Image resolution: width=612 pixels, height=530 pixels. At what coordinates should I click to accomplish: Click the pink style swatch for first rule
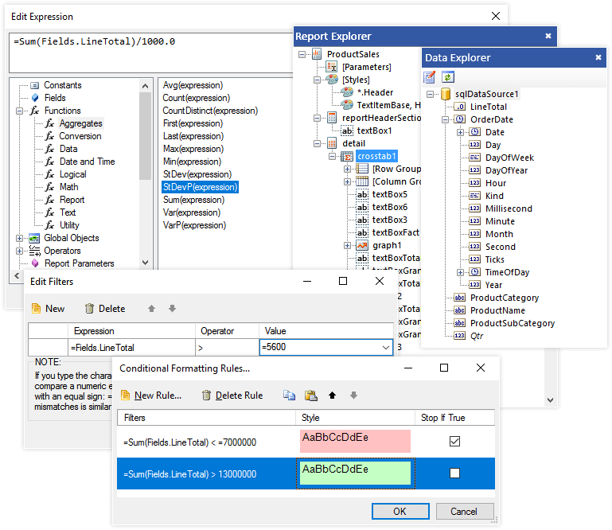[x=355, y=441]
